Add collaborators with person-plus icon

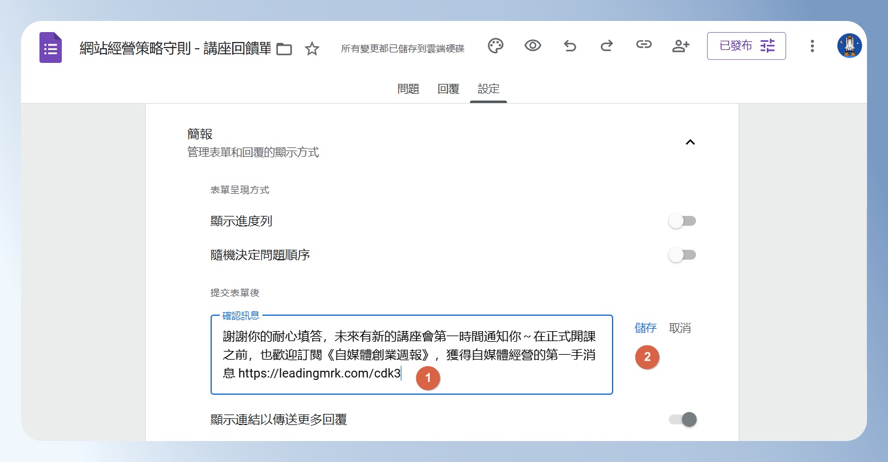pyautogui.click(x=681, y=46)
